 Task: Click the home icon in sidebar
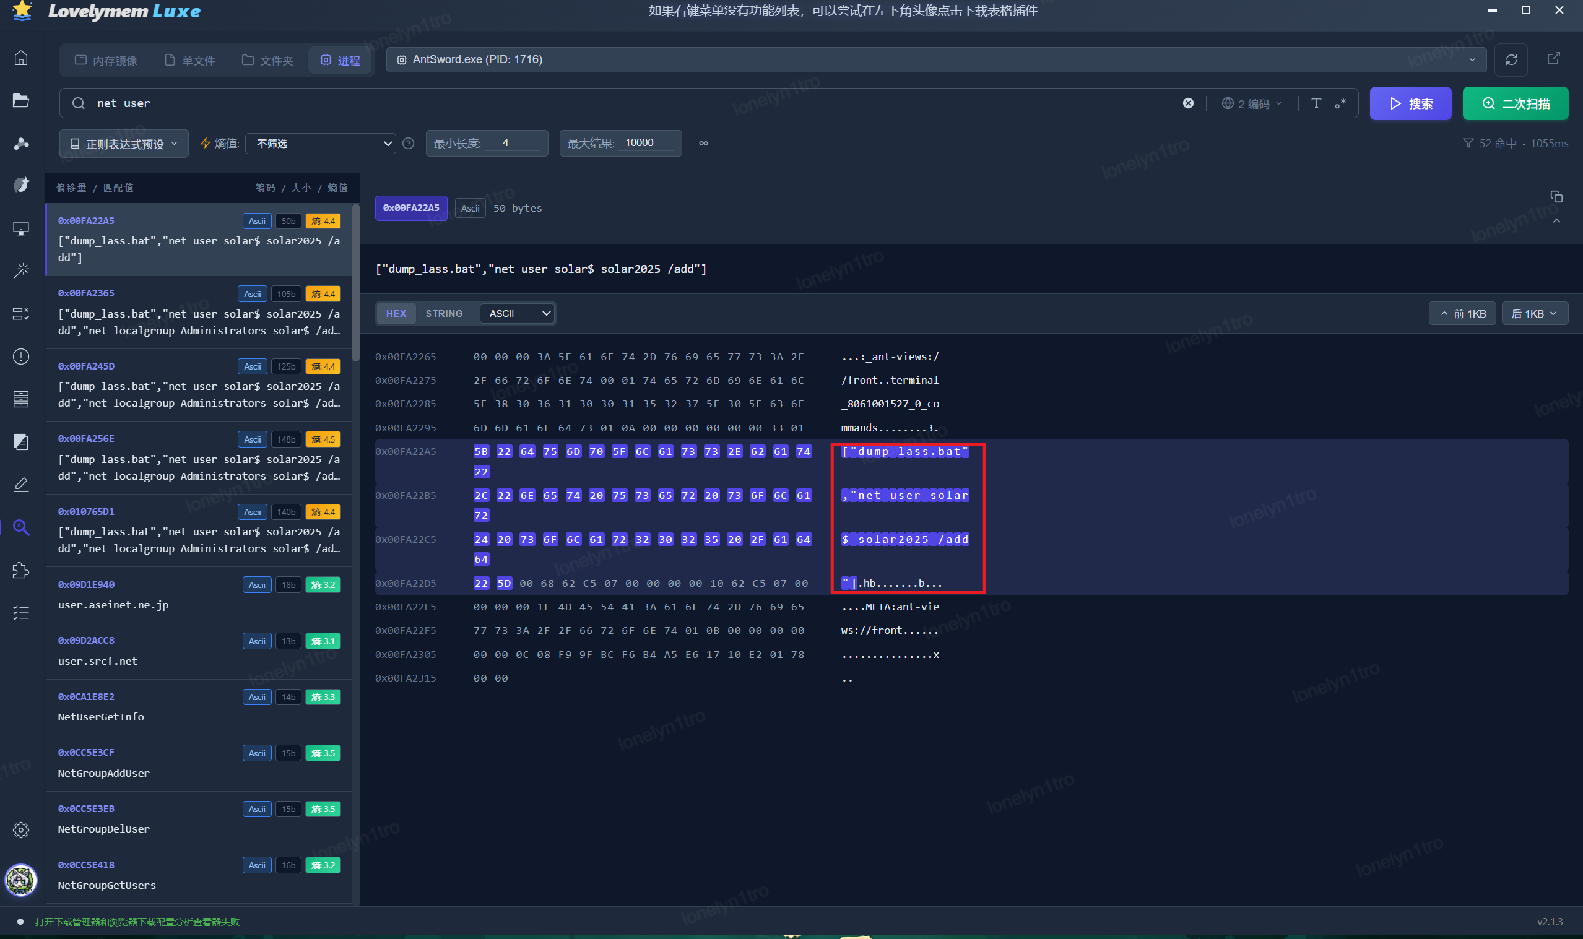[21, 58]
